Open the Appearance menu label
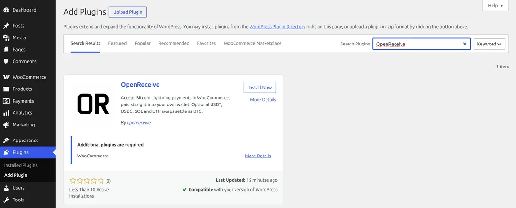Image resolution: width=516 pixels, height=208 pixels. [x=26, y=141]
